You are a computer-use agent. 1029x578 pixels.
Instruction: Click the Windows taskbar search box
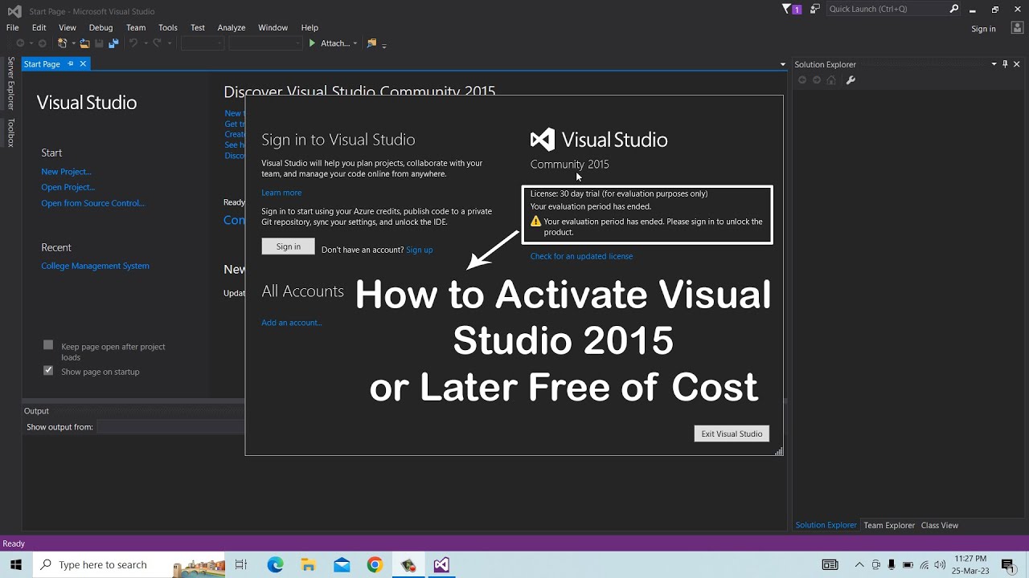coord(130,564)
